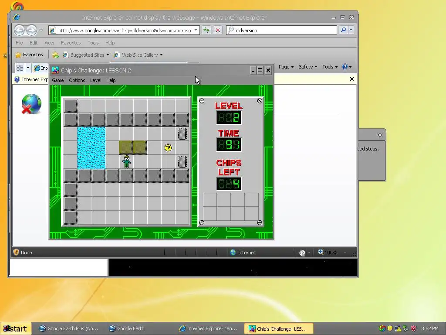This screenshot has width=446, height=335.
Task: Expand the address bar dropdown arrow
Action: click(196, 30)
